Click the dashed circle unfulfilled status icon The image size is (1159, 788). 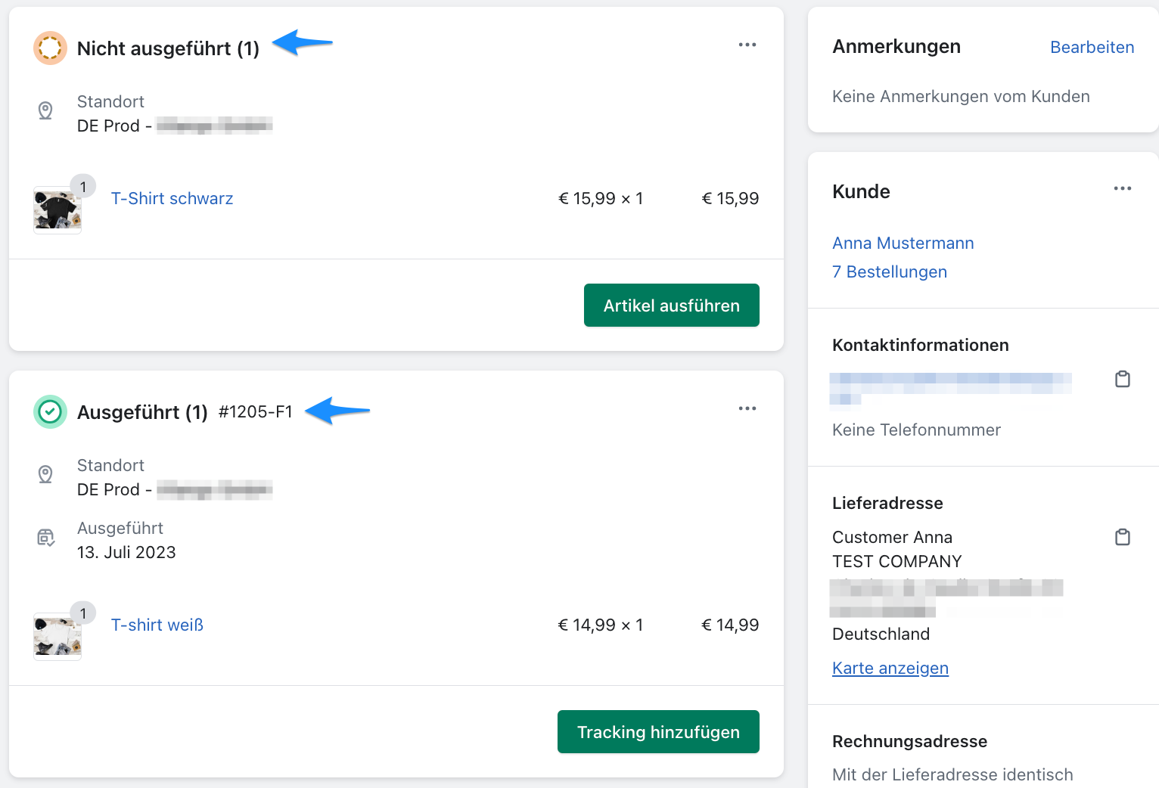[x=50, y=48]
